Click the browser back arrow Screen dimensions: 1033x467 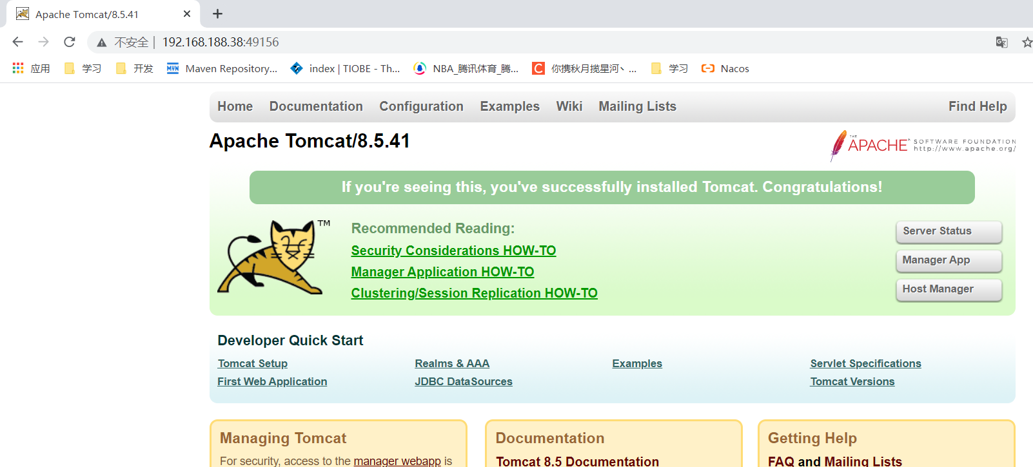[17, 42]
